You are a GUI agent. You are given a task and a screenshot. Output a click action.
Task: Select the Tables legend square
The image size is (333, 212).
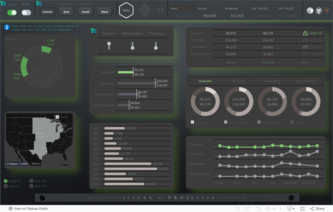(x=292, y=122)
